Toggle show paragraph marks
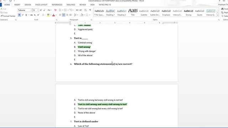The width and height of the screenshot is (228, 128). pyautogui.click(x=90, y=10)
